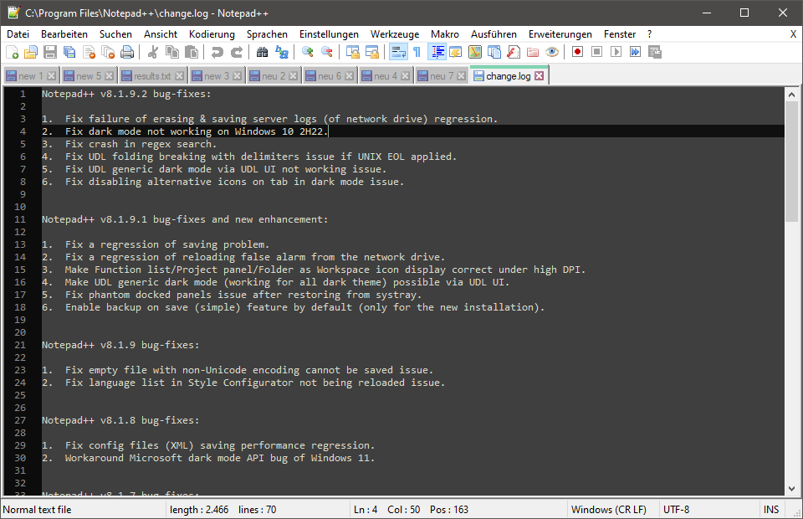
Task: Save all files toolbar icon
Action: point(69,52)
